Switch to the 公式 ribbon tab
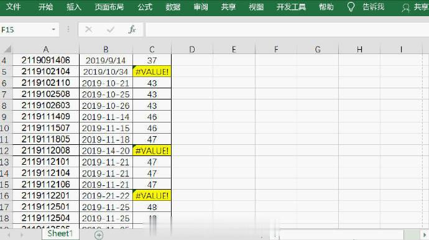The width and height of the screenshot is (429, 240). [x=145, y=7]
